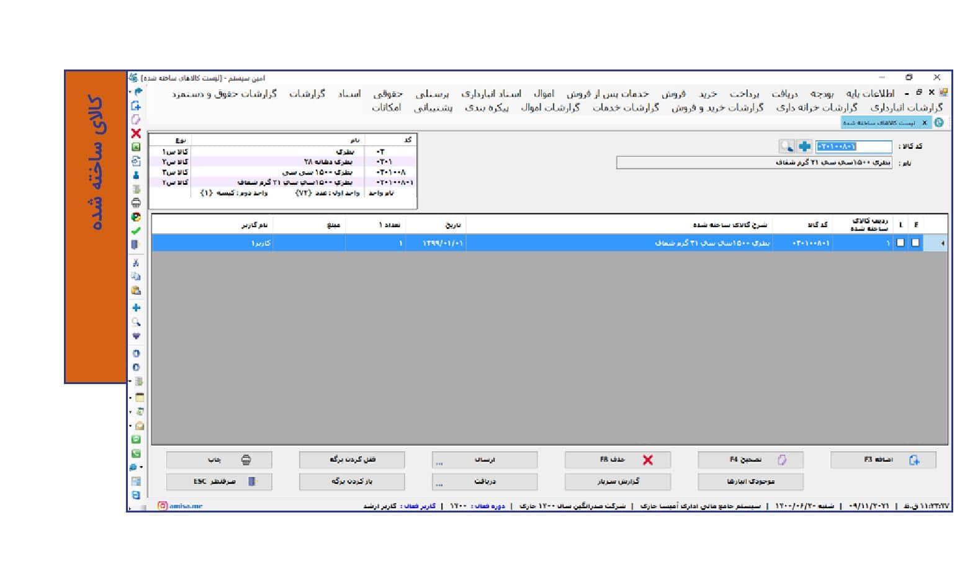Click the blue plus icon beside product code
This screenshot has width=970, height=582.
pos(804,146)
